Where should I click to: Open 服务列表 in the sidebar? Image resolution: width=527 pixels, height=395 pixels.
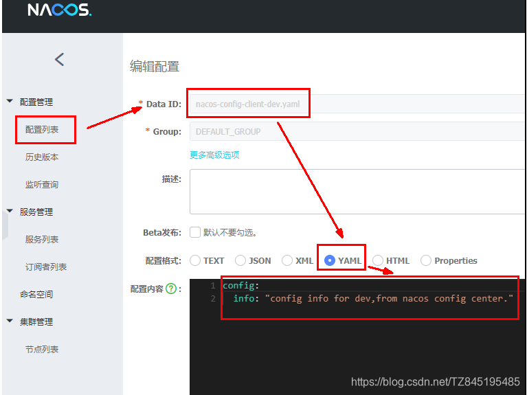42,239
